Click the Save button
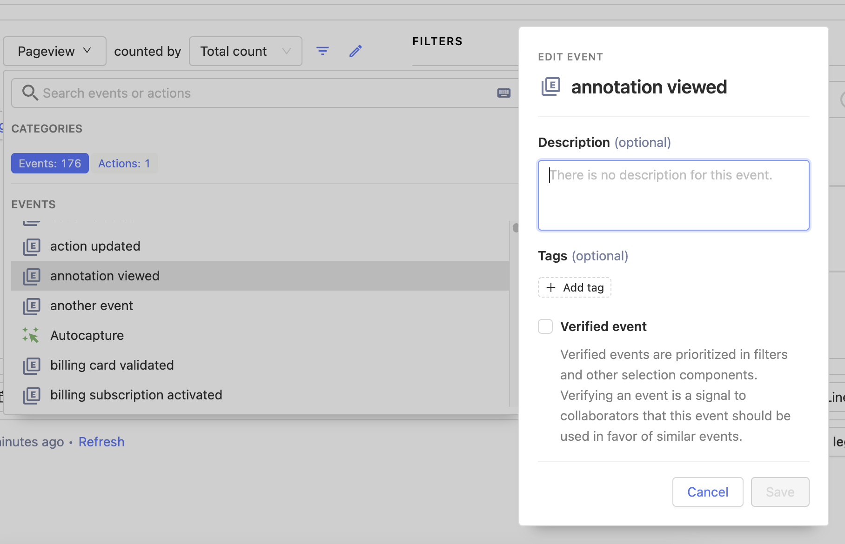Image resolution: width=845 pixels, height=544 pixels. click(x=780, y=492)
